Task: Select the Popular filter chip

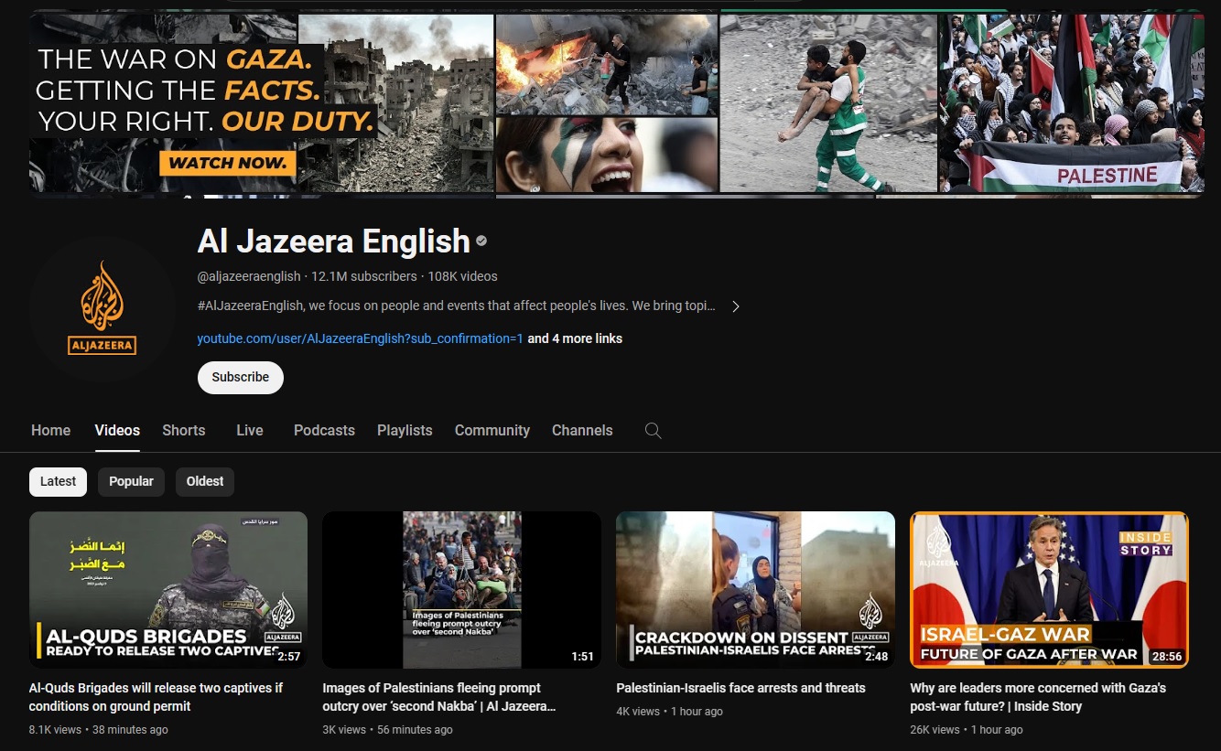Action: (x=131, y=481)
